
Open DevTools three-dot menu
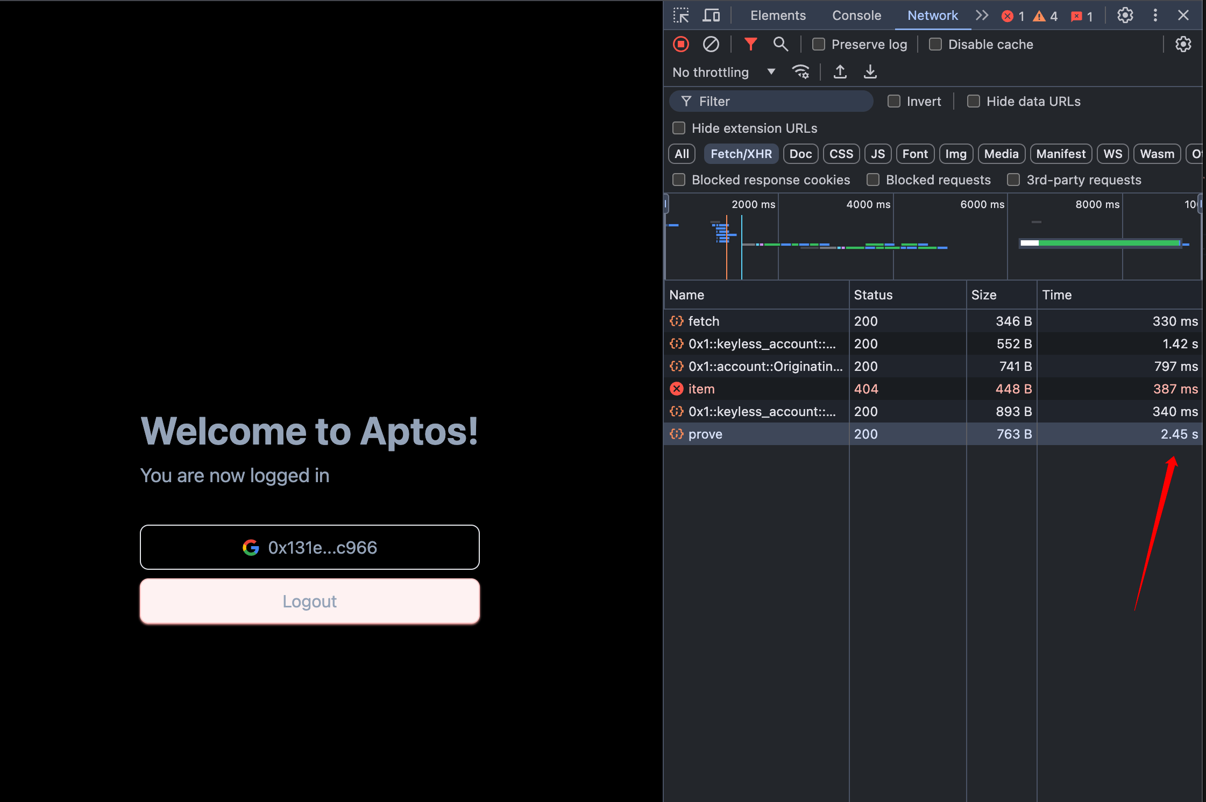[x=1155, y=16]
